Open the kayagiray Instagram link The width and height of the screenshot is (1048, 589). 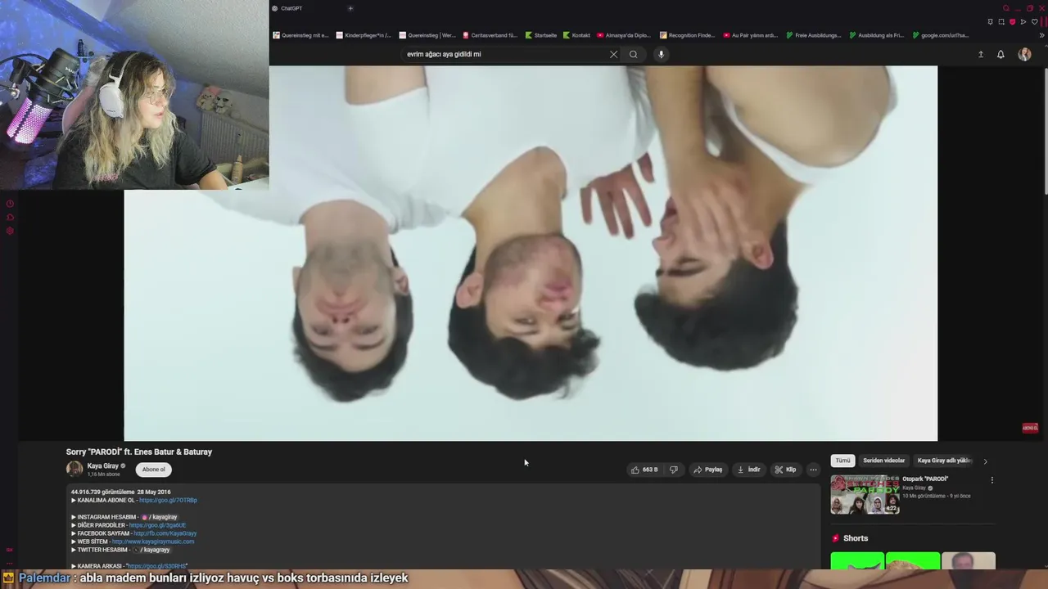(x=159, y=517)
